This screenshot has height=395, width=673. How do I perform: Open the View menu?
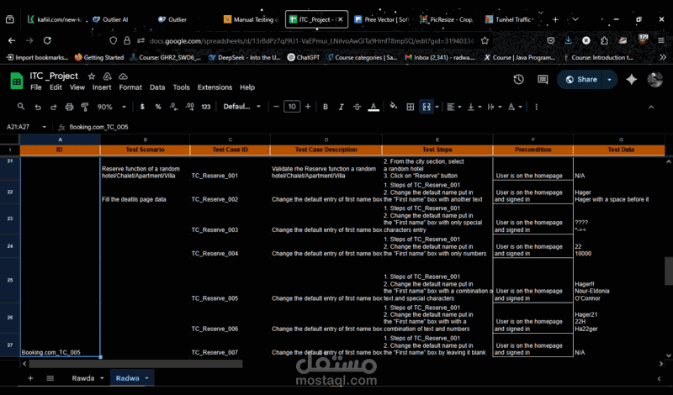tap(77, 87)
